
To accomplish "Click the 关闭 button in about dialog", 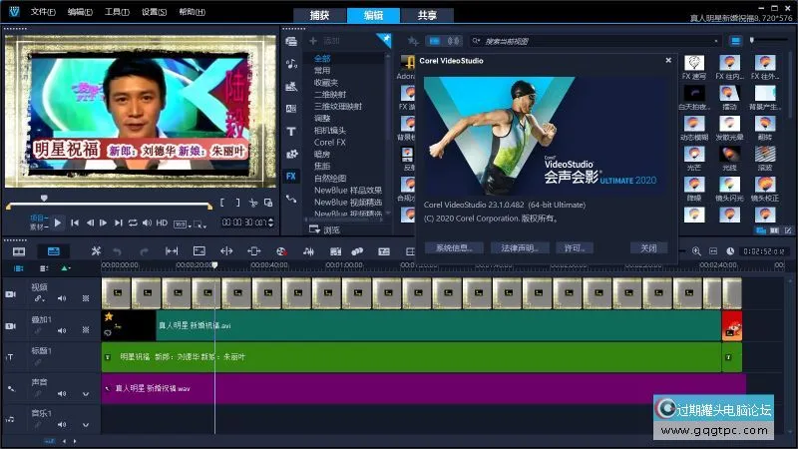I will (x=648, y=247).
